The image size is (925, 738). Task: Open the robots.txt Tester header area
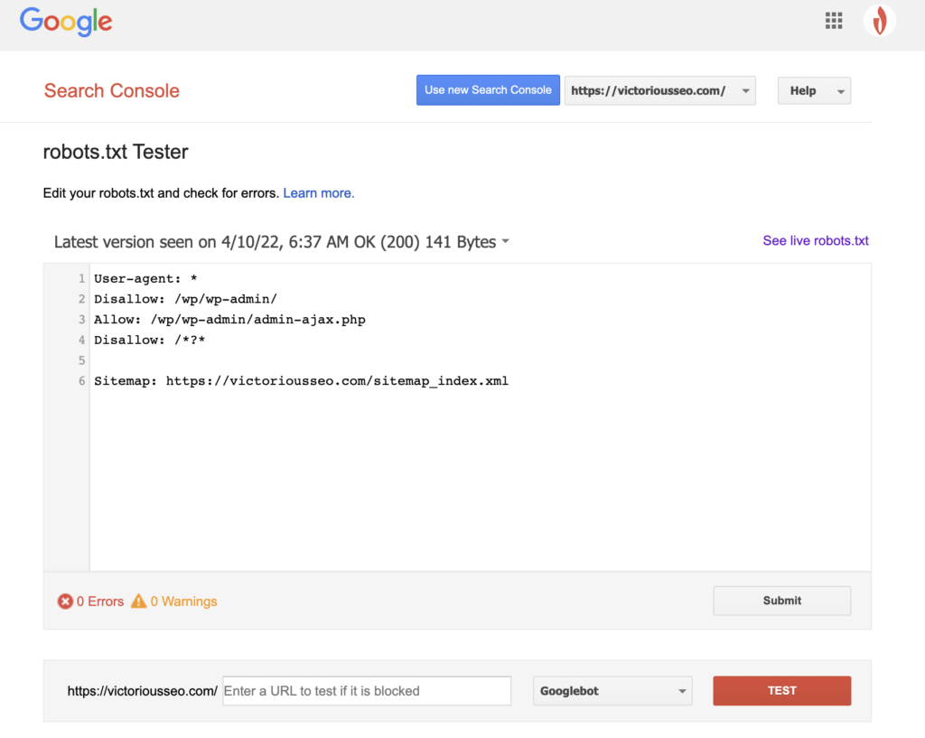[116, 152]
